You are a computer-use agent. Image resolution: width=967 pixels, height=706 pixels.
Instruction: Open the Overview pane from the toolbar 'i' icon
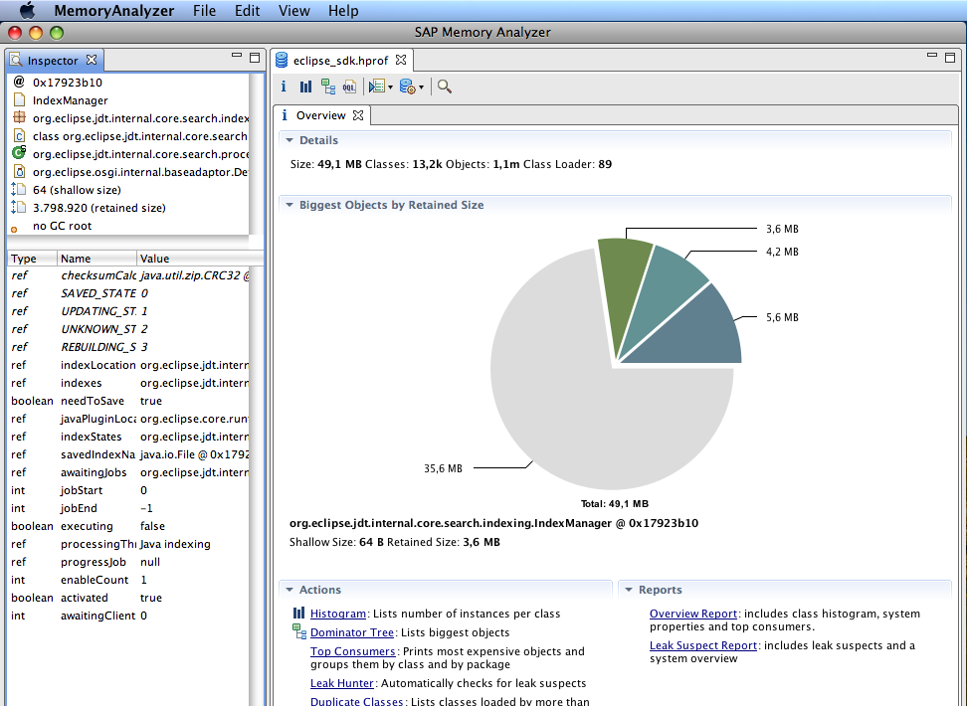(x=284, y=87)
